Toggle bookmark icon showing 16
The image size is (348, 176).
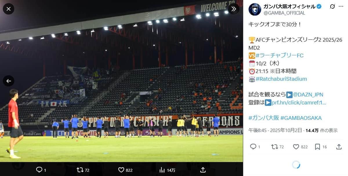tap(318, 147)
